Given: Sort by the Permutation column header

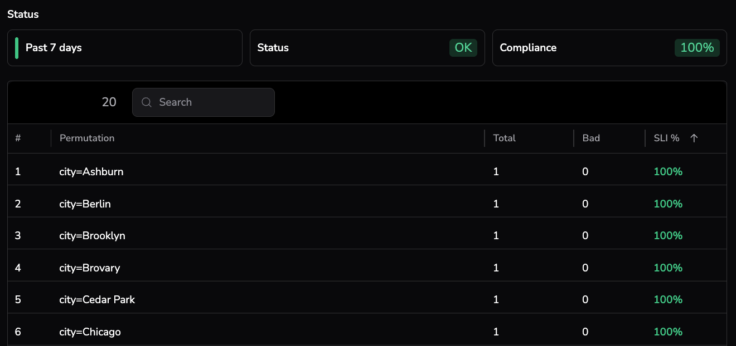Looking at the screenshot, I should [87, 139].
